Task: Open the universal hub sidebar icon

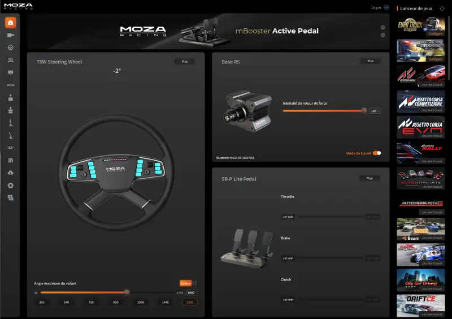Action: (10, 148)
